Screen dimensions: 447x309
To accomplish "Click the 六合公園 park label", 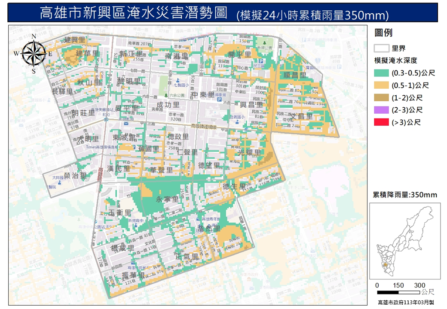I will 177,95.
